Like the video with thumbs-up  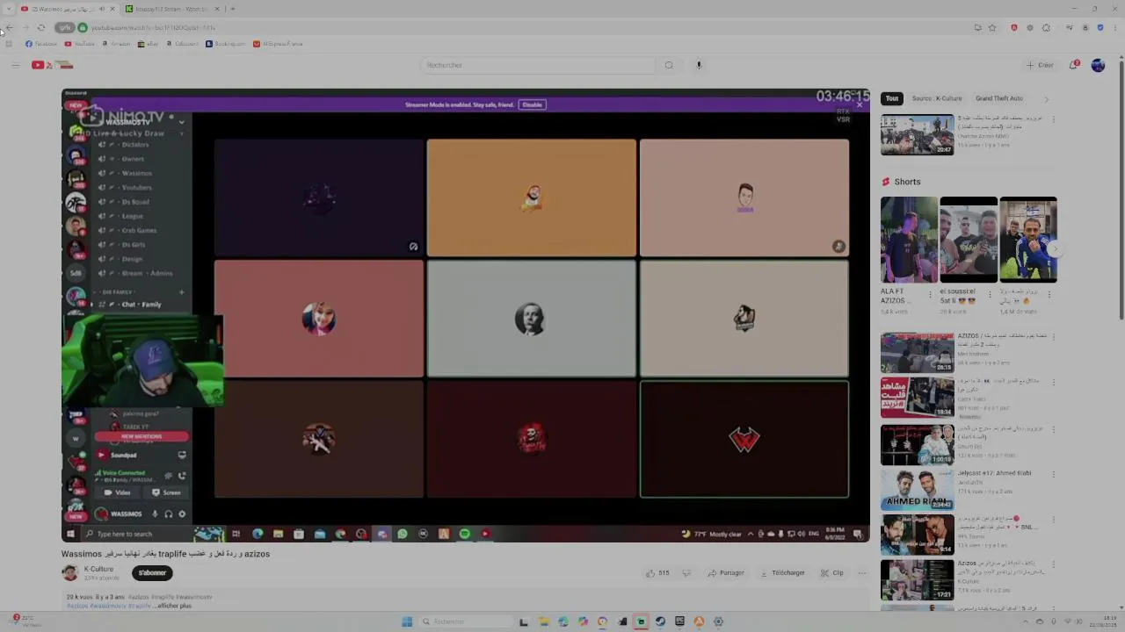(x=657, y=573)
